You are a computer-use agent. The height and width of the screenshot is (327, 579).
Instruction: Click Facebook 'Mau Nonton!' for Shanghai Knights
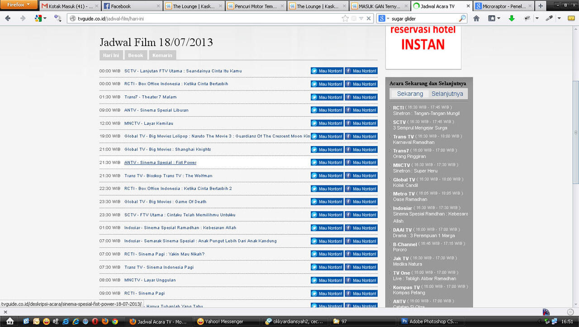(x=361, y=149)
